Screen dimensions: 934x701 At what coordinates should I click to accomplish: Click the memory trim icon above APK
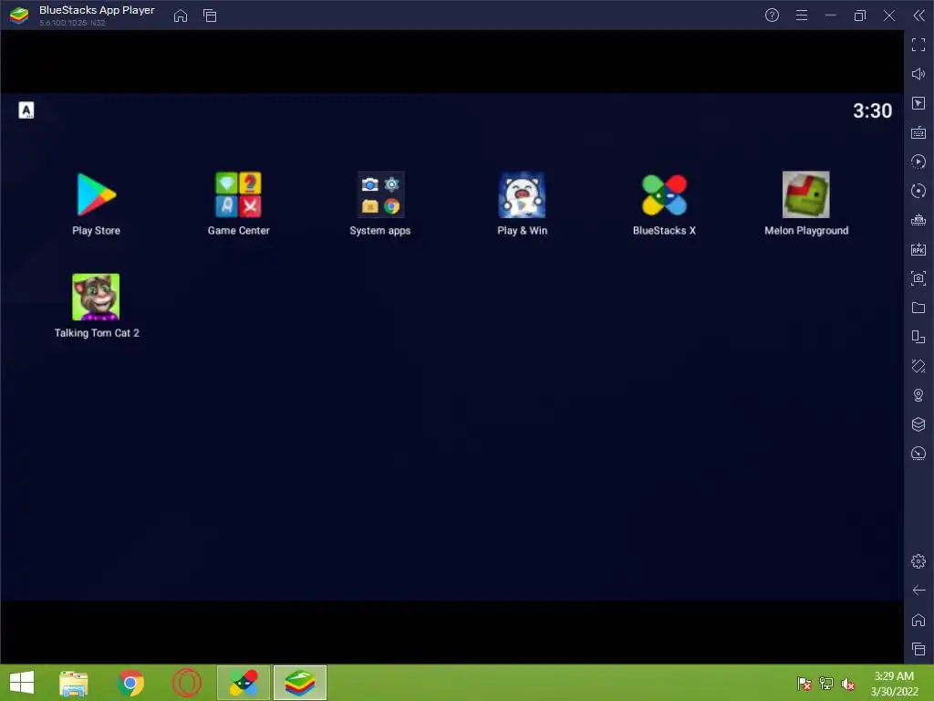[x=918, y=220]
